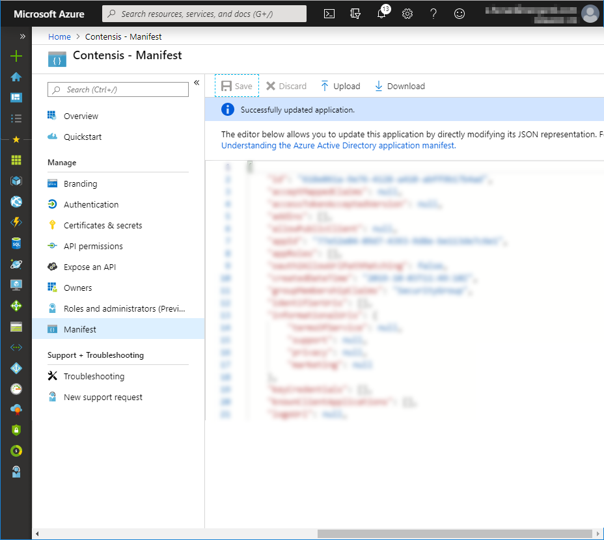Open All resources green grid icon

click(16, 160)
